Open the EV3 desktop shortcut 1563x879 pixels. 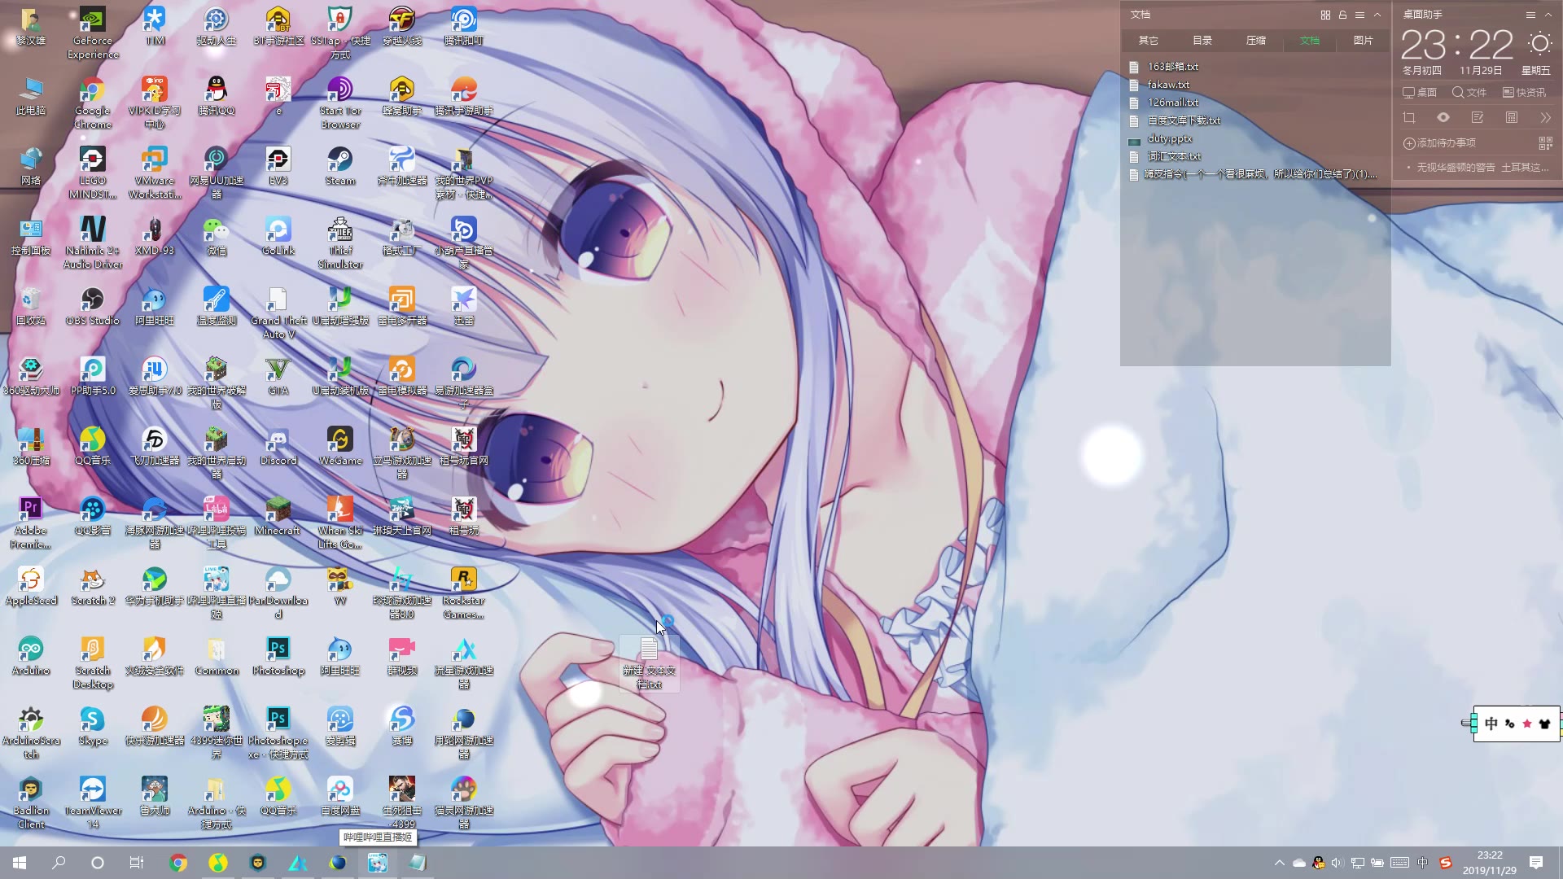point(278,166)
